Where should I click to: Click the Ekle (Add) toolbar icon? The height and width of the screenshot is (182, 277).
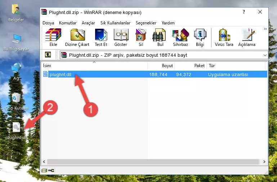(x=53, y=37)
